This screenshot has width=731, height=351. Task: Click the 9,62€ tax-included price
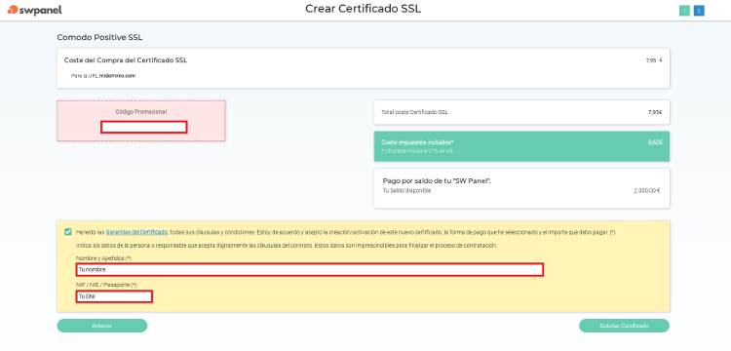click(655, 142)
